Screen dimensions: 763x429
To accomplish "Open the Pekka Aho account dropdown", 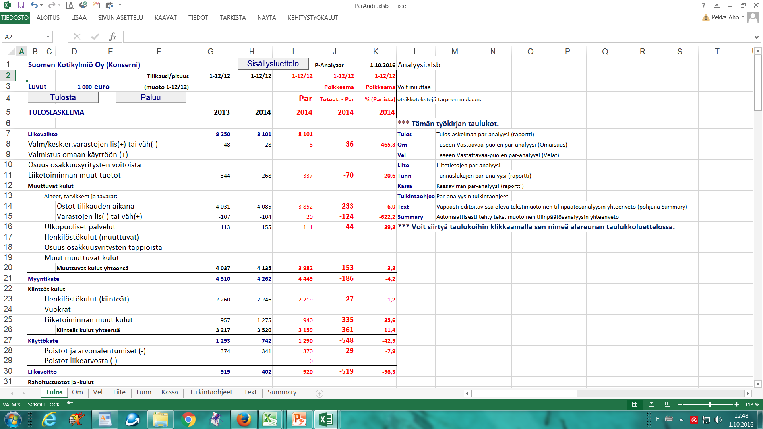I will coord(728,17).
